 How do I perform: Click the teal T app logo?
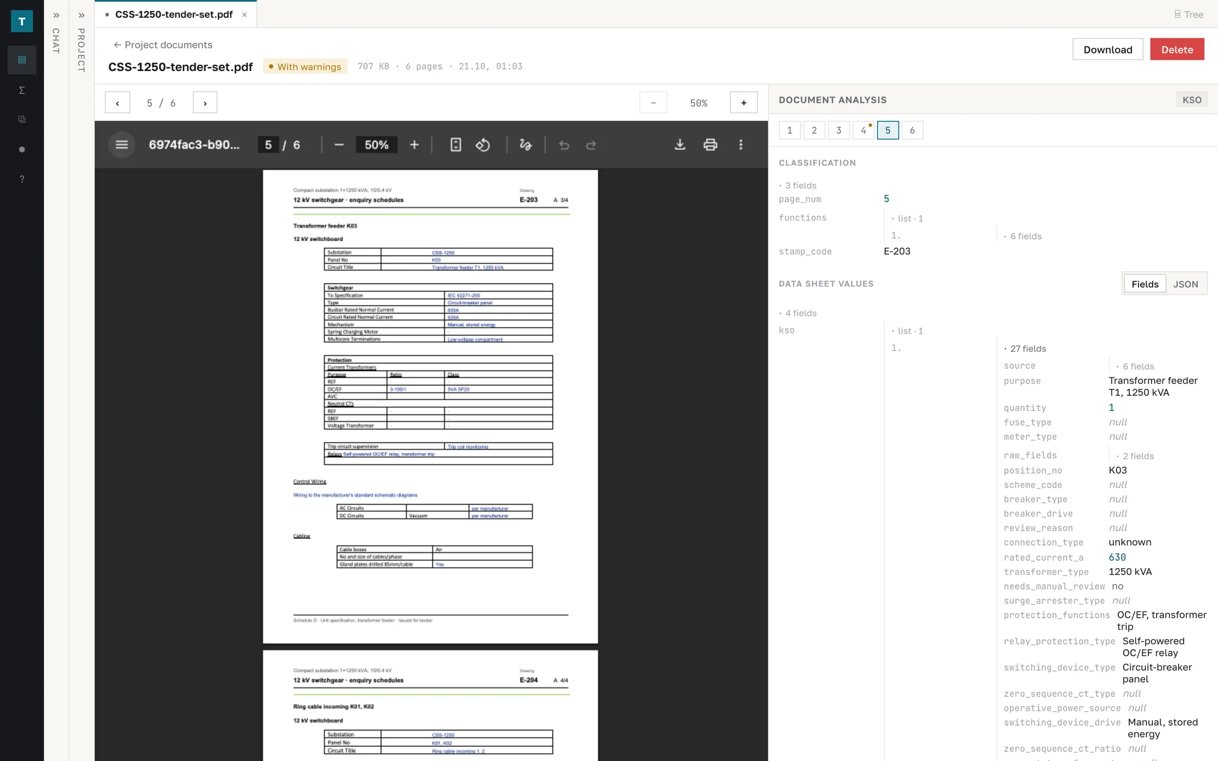pyautogui.click(x=22, y=21)
